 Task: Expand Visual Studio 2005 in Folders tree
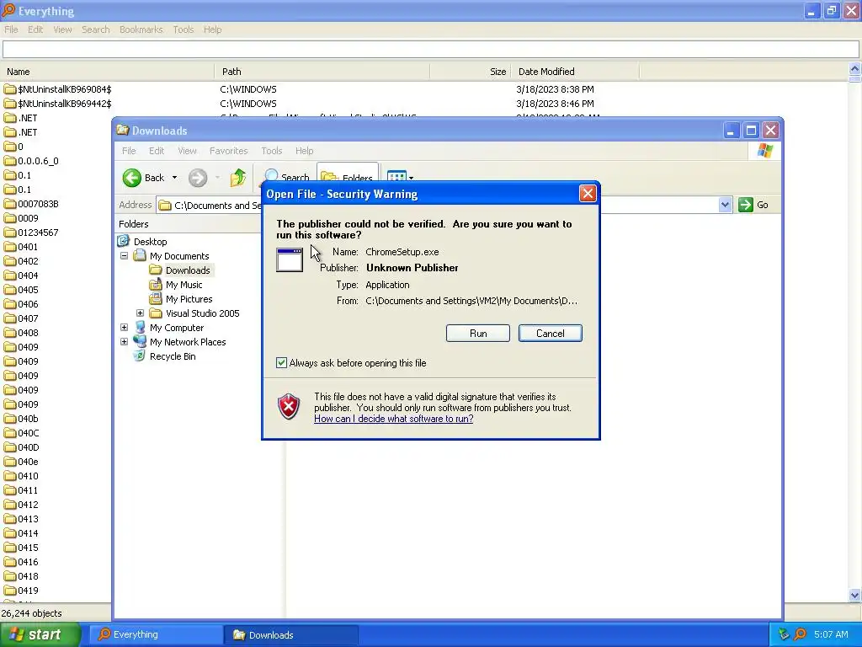pos(141,313)
